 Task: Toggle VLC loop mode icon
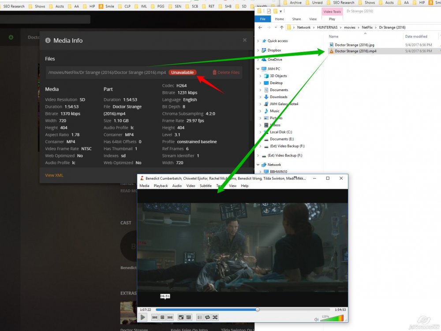click(207, 317)
